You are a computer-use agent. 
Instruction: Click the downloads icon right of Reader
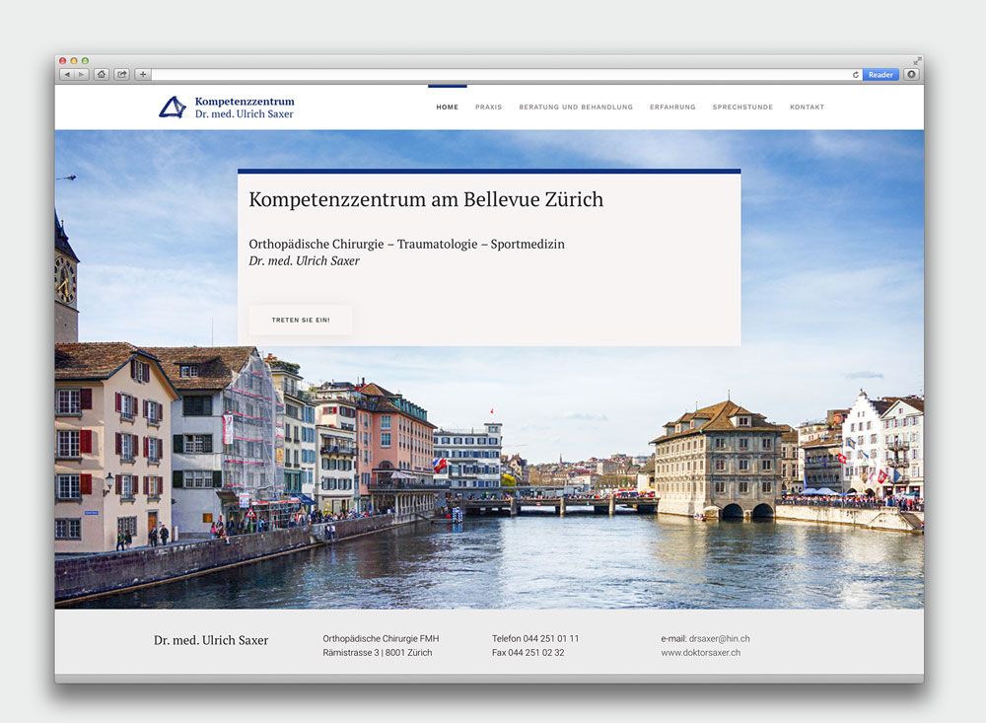tap(911, 74)
